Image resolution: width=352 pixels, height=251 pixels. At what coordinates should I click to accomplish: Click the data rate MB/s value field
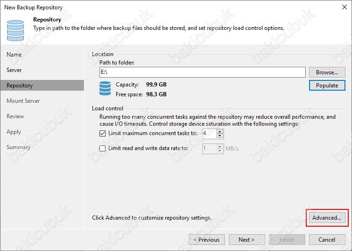(210, 149)
